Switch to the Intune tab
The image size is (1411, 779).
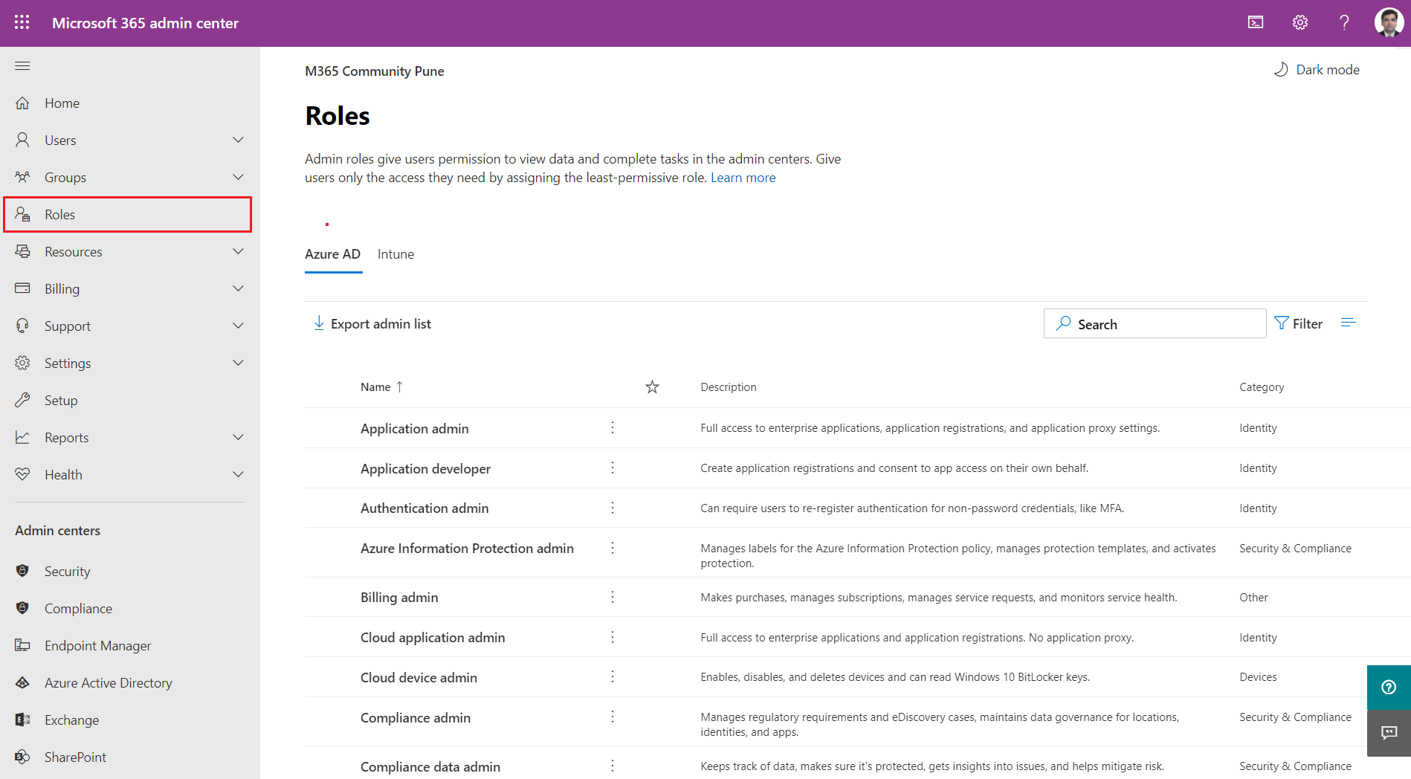pos(395,254)
